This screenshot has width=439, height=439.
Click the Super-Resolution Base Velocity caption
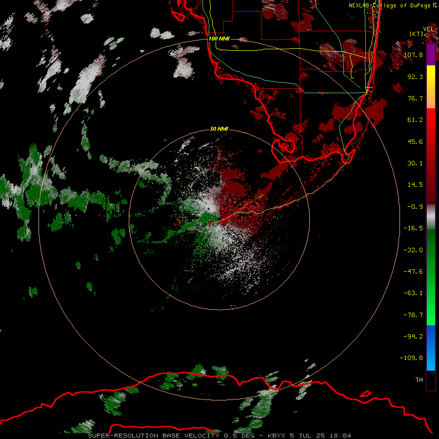click(x=219, y=436)
